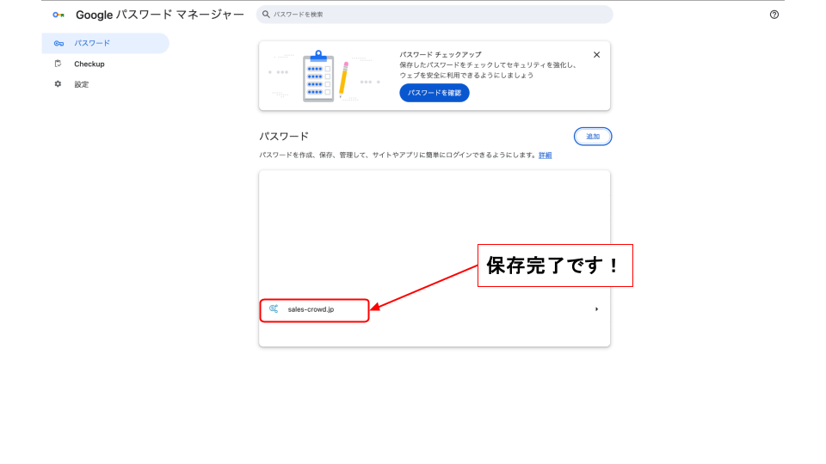
Task: Click the Google パスワード マネージャー title
Action: pos(160,15)
